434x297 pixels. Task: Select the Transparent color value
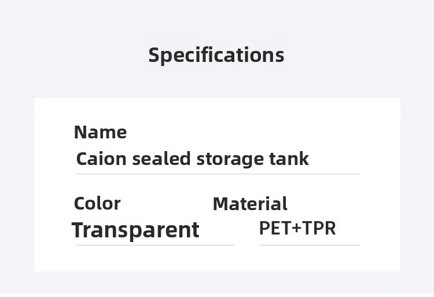tap(135, 230)
